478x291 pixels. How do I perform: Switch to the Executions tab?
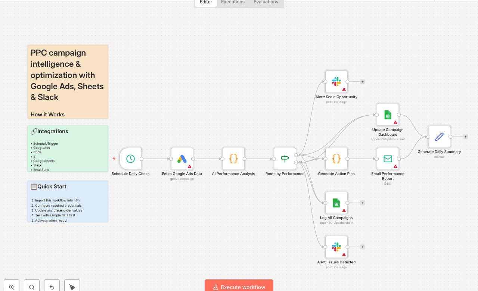coord(232,2)
